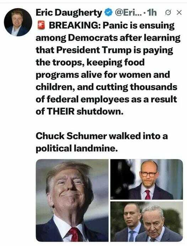Click the 'that President Trump is paying' line
Screen dimensions: 187x246
[104, 50]
